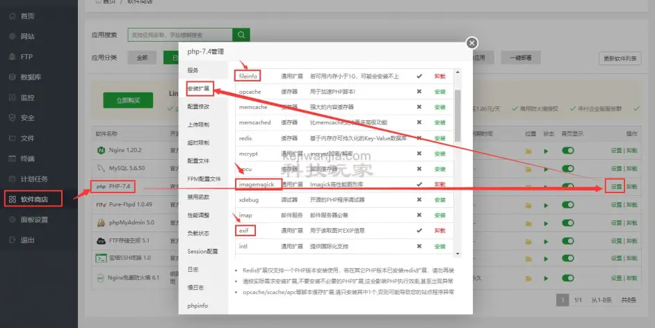Install the intl extension

point(440,247)
